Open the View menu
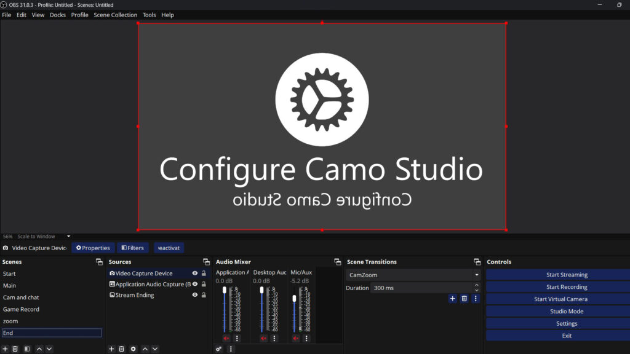 tap(38, 15)
